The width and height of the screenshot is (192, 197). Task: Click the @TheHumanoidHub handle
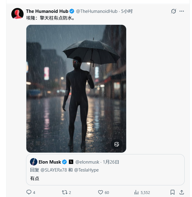tap(97, 11)
